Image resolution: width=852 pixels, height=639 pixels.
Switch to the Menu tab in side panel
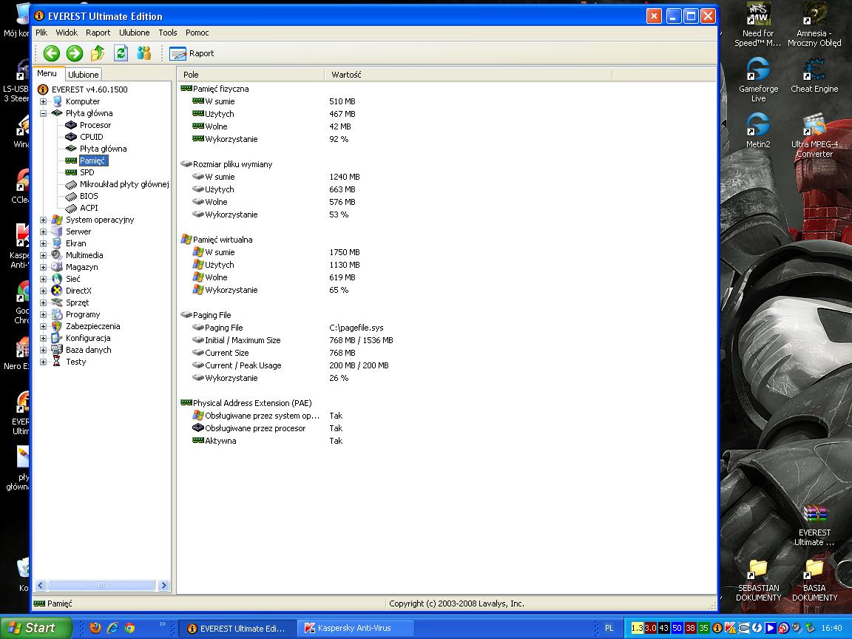(x=47, y=73)
